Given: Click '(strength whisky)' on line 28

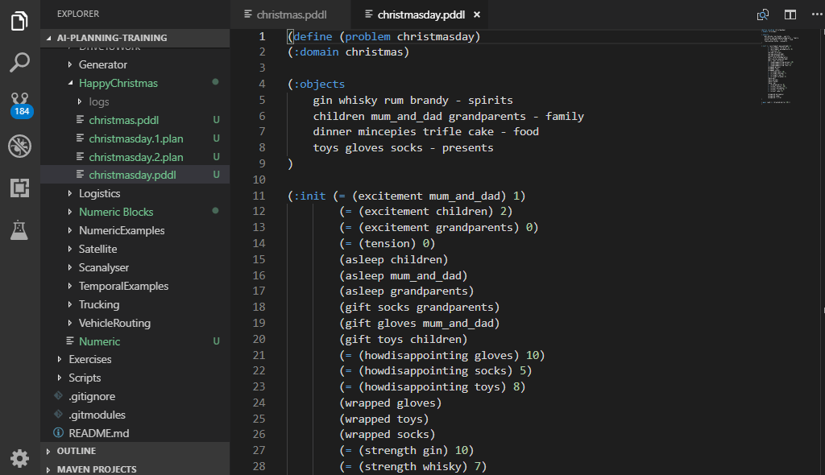Looking at the screenshot, I should [x=413, y=466].
